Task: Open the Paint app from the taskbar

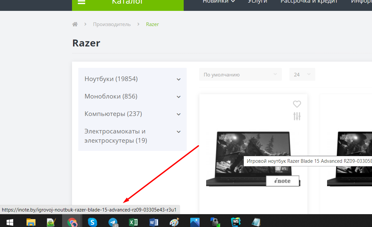Action: 174,222
